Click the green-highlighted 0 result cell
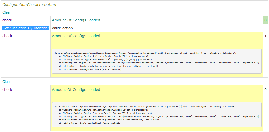269x132 pixels. [265, 20]
